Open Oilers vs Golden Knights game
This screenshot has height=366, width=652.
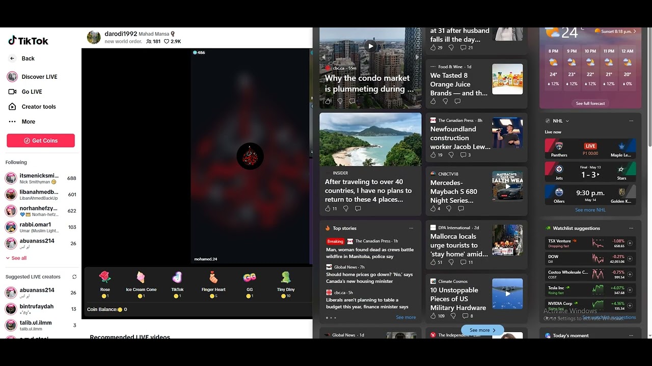point(590,194)
